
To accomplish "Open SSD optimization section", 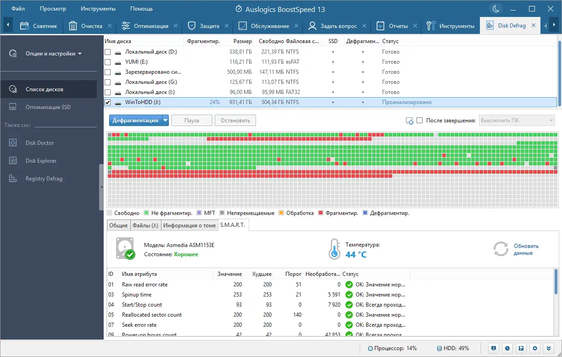I will [x=48, y=107].
